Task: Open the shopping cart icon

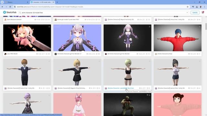Action: tap(203, 13)
